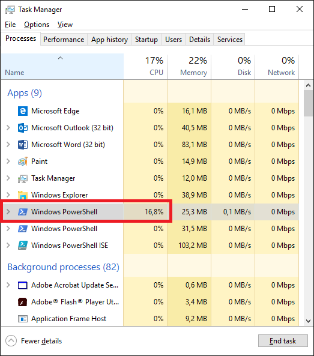Screen dimensions: 314x356
Task: Click the Windows PowerShell ISE icon
Action: coord(23,246)
